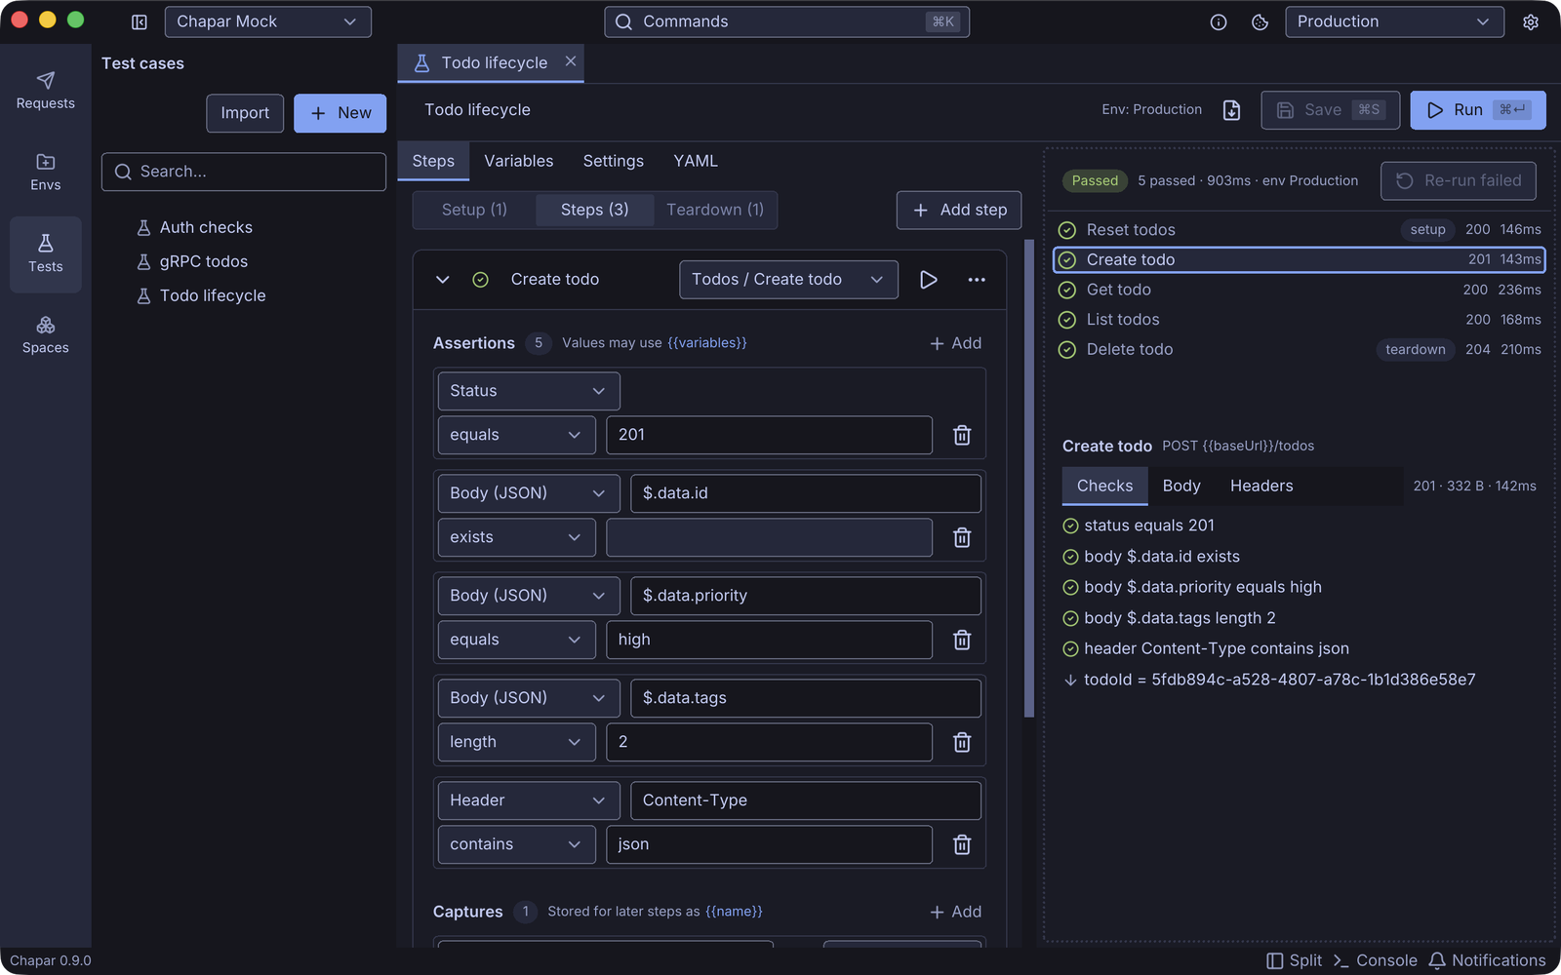Switch theme with the palette icon
This screenshot has width=1561, height=975.
tap(1260, 21)
